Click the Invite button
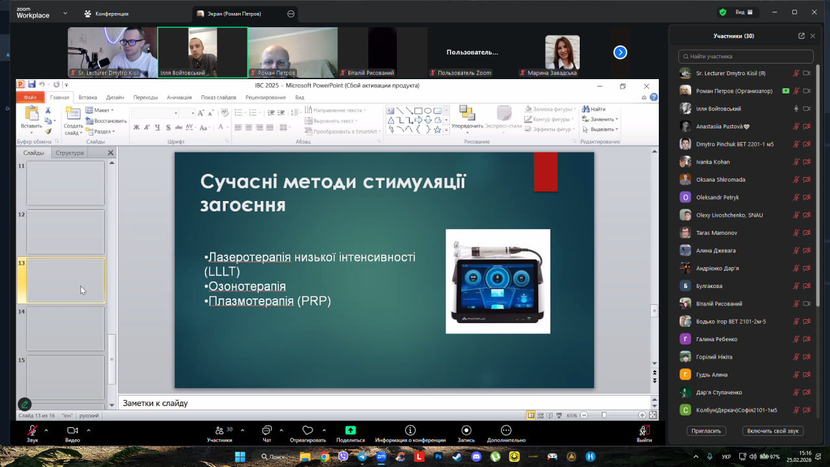This screenshot has width=830, height=467. [705, 431]
